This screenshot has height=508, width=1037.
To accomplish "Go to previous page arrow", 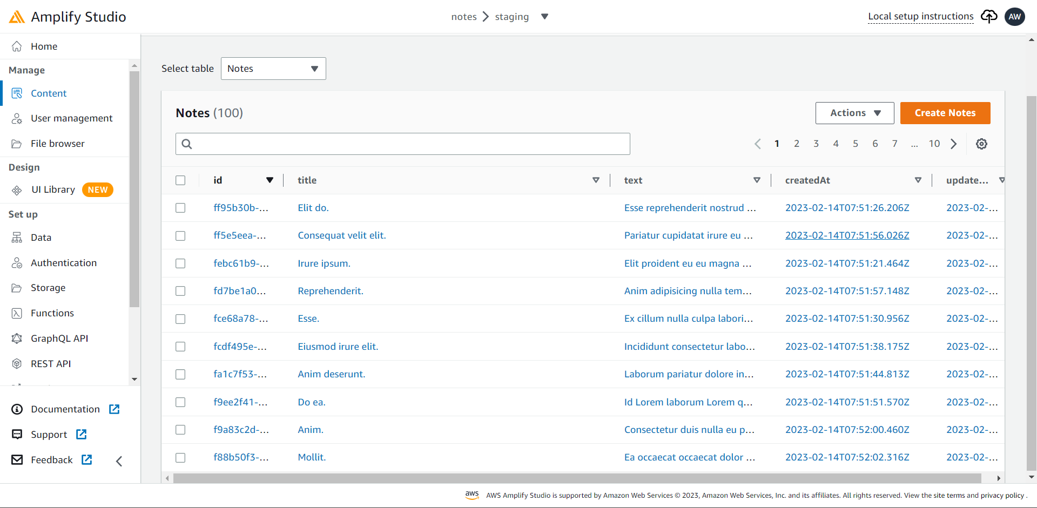I will click(x=758, y=144).
